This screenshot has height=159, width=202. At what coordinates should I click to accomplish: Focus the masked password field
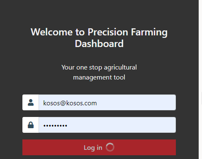click(107, 125)
